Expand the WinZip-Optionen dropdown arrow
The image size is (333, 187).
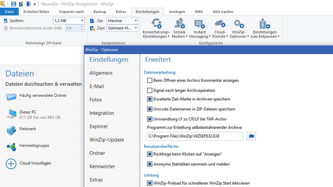248,36
